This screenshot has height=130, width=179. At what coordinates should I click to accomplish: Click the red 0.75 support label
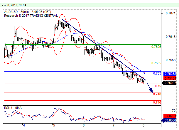pos(158,86)
